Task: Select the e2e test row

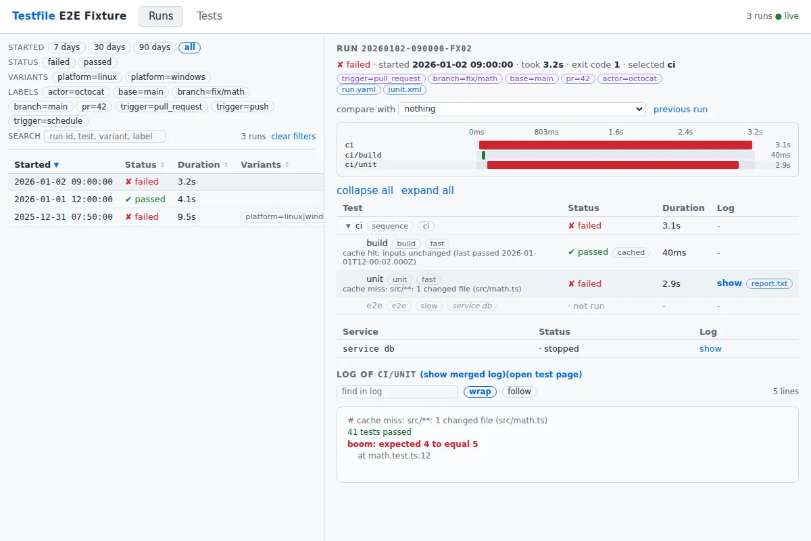Action: pyautogui.click(x=568, y=306)
